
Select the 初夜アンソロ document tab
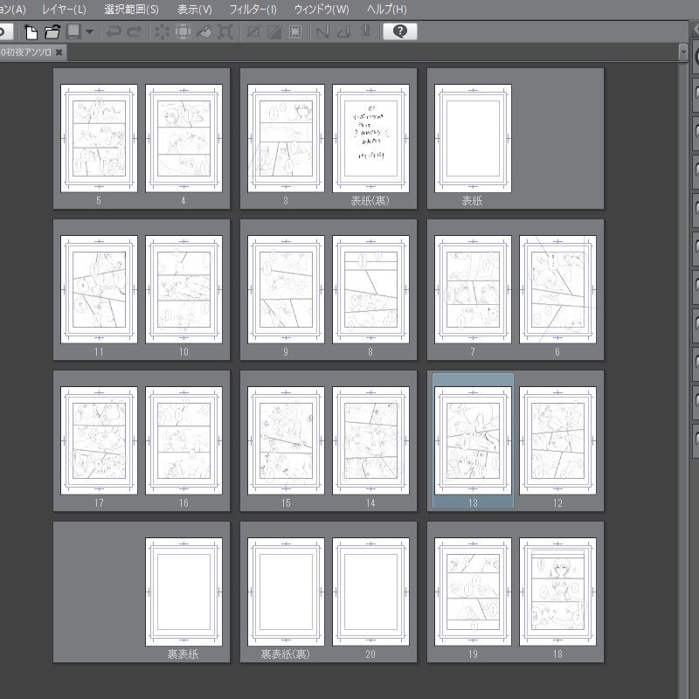click(26, 52)
